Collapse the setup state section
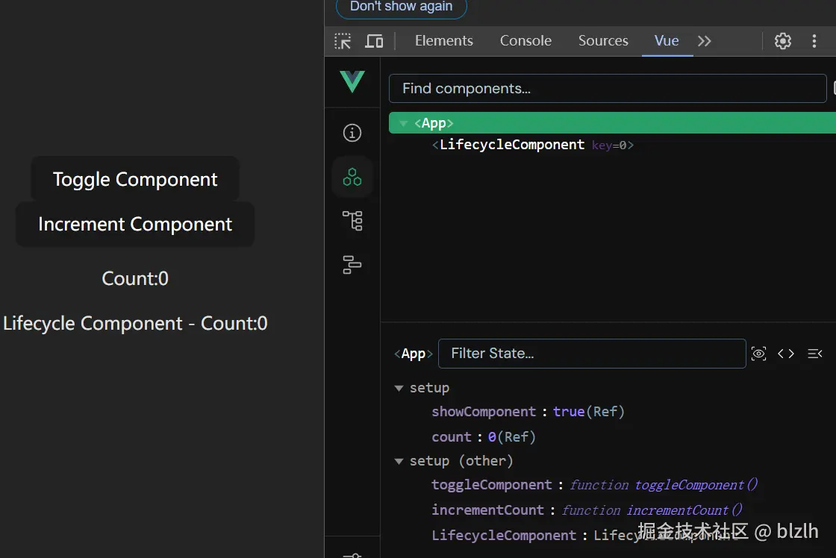Image resolution: width=836 pixels, height=558 pixels. coord(399,388)
